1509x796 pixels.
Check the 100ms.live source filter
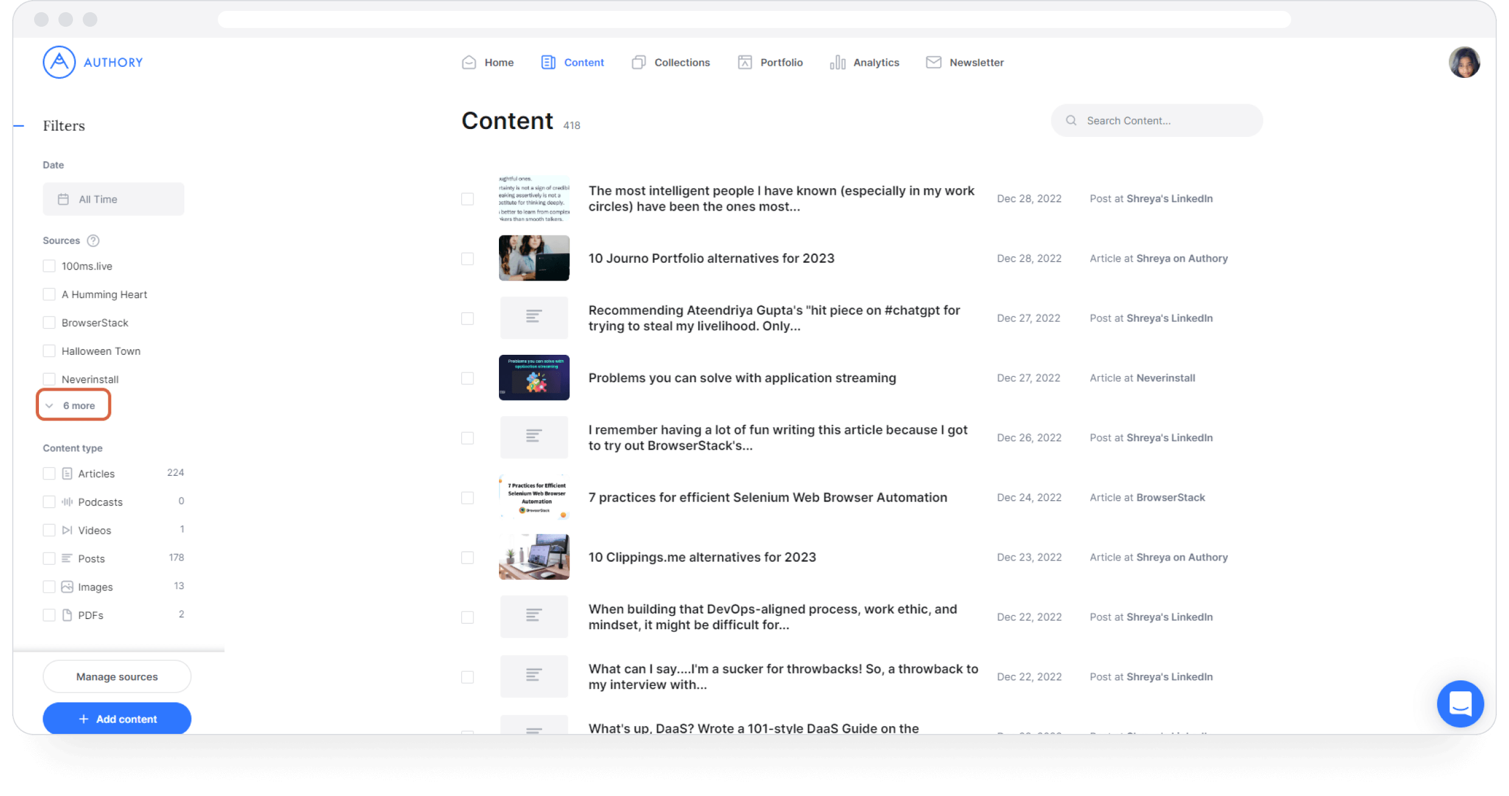point(49,266)
